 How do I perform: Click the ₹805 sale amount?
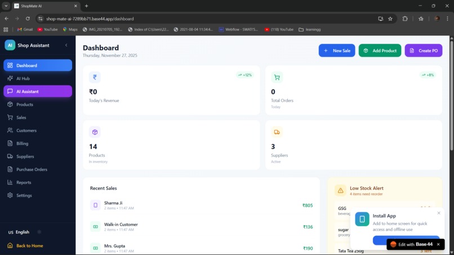[308, 205]
